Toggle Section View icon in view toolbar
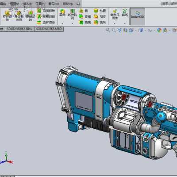The height and width of the screenshot is (177, 177). pos(125,30)
